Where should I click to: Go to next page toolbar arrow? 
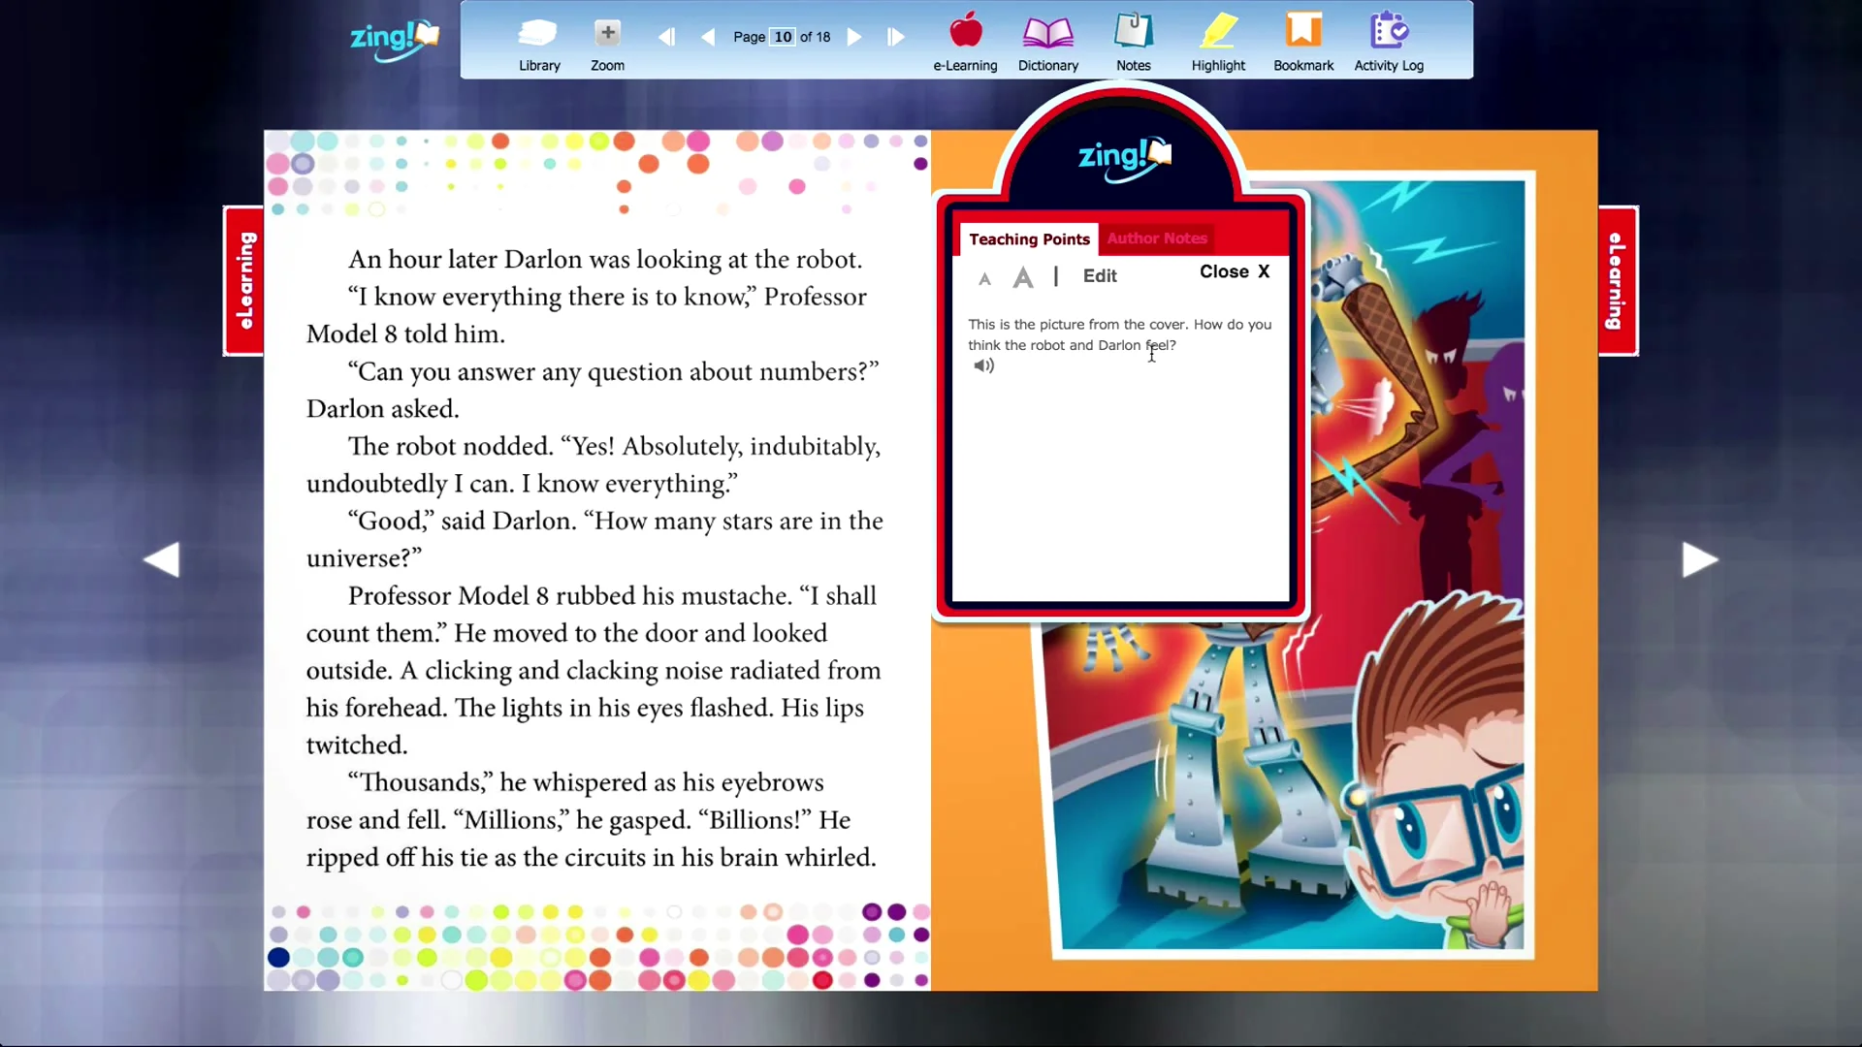point(854,37)
